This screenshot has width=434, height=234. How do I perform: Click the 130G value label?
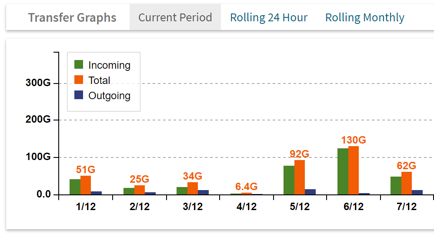353,140
